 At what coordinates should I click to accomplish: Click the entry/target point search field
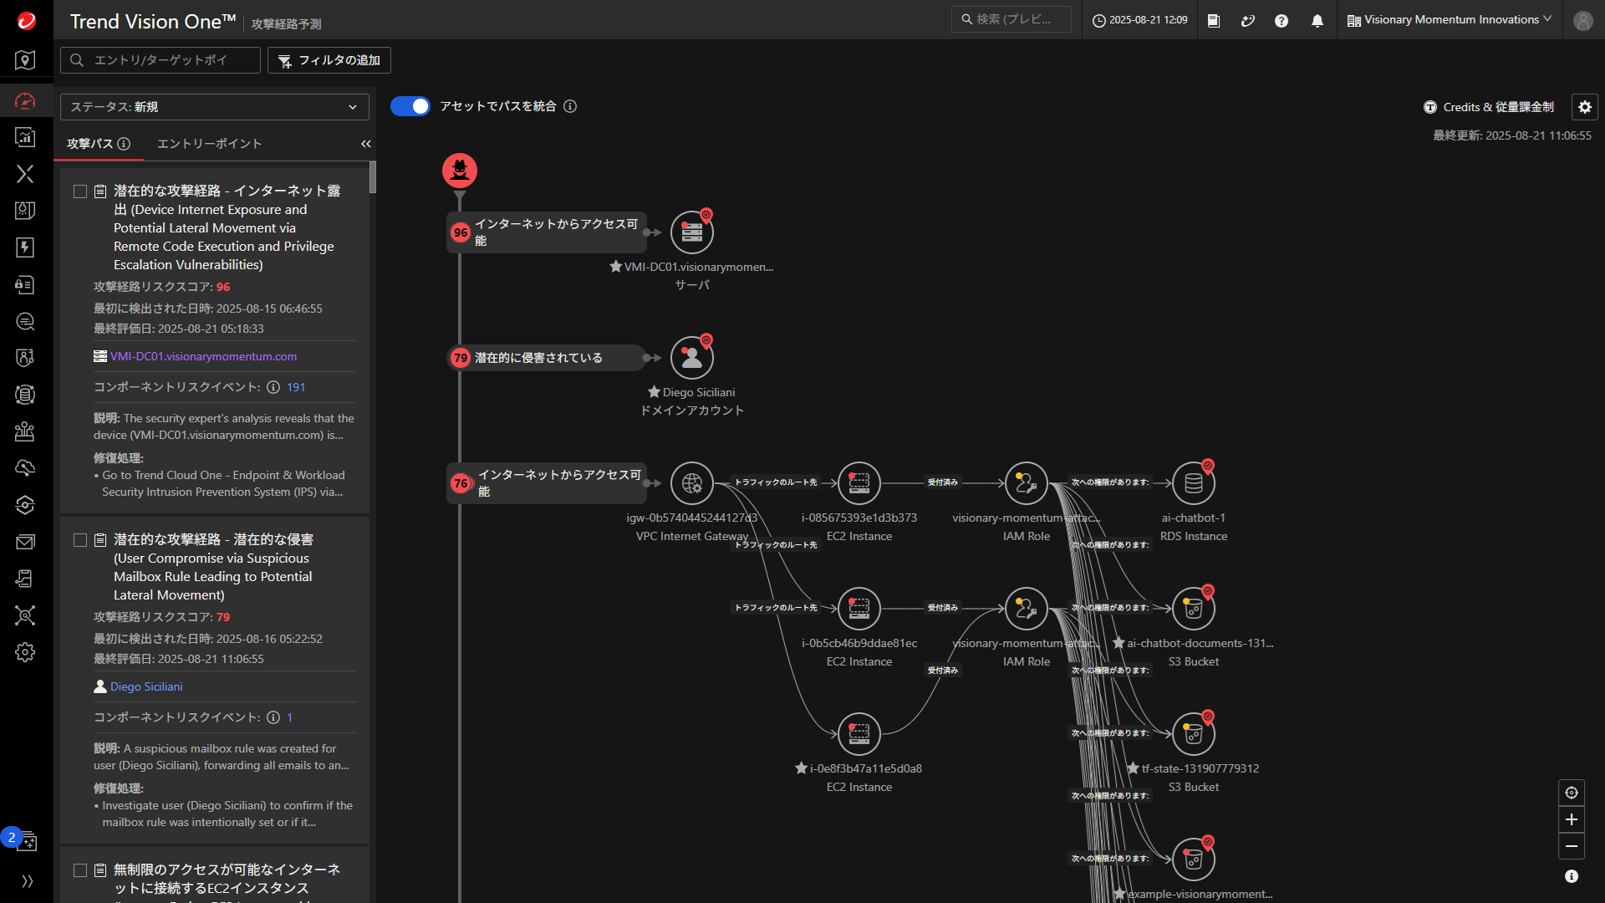[160, 60]
